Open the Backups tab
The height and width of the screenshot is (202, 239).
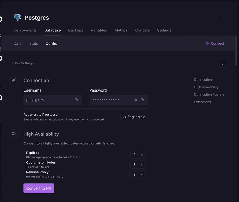pyautogui.click(x=76, y=30)
